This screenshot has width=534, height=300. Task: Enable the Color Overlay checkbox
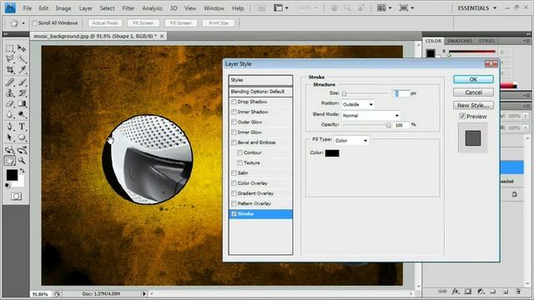pyautogui.click(x=234, y=183)
